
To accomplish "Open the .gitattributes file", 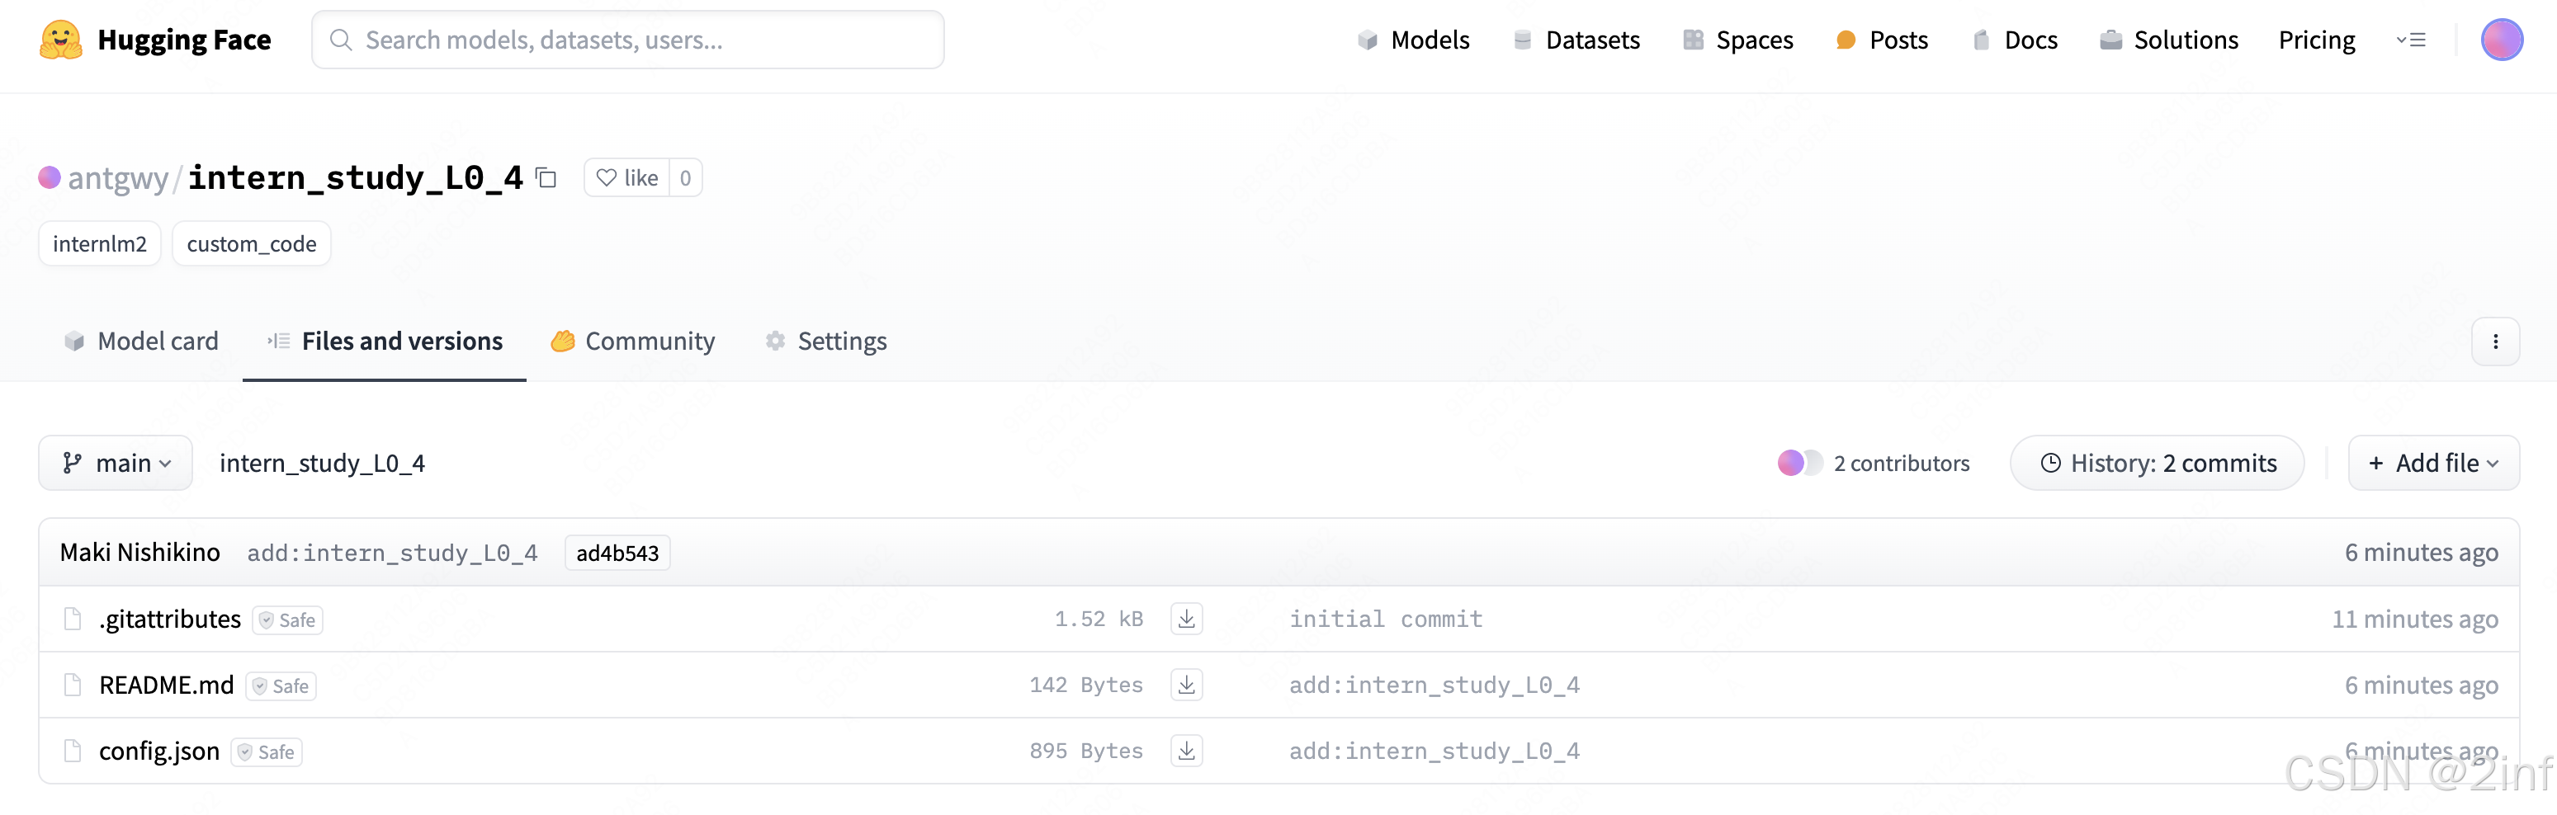I will pos(170,619).
